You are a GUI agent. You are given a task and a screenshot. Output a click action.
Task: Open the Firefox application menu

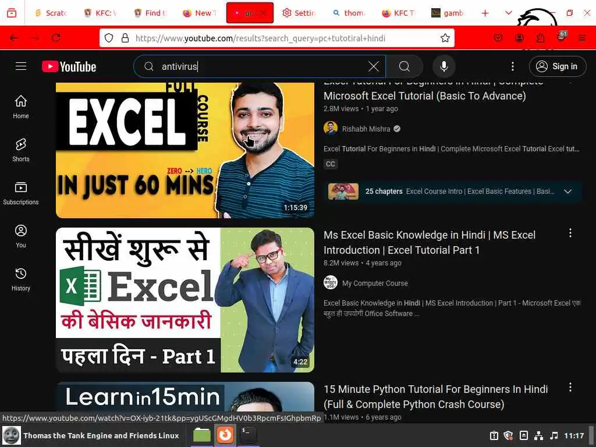pyautogui.click(x=582, y=38)
